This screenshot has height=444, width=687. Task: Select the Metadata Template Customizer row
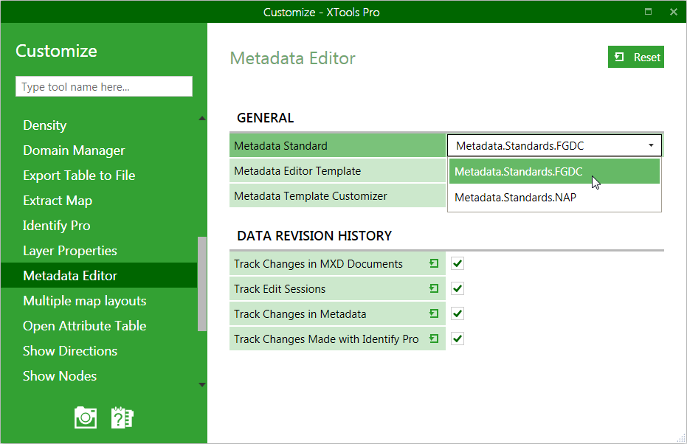tap(337, 195)
